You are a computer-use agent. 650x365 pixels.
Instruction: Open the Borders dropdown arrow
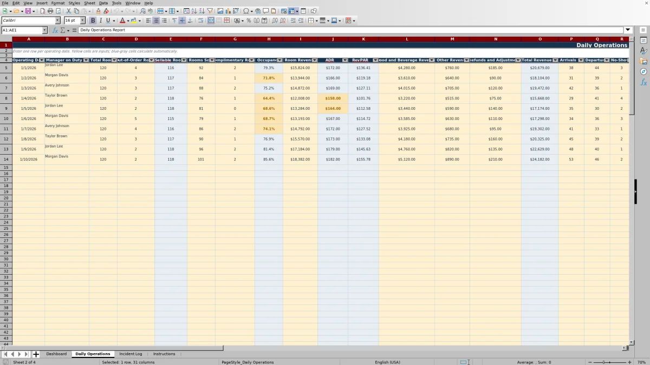[316, 21]
